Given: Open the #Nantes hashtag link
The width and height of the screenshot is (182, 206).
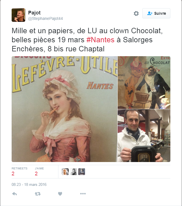Looking at the screenshot, I should coord(100,40).
